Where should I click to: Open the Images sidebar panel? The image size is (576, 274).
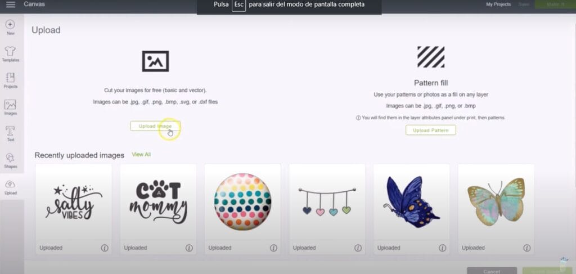tap(10, 104)
